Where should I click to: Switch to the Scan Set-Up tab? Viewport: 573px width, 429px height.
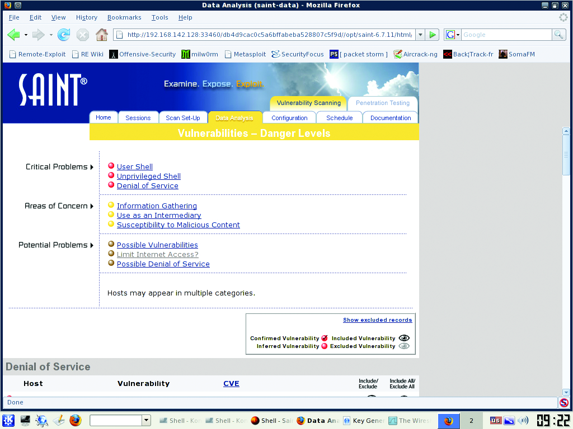click(x=183, y=118)
